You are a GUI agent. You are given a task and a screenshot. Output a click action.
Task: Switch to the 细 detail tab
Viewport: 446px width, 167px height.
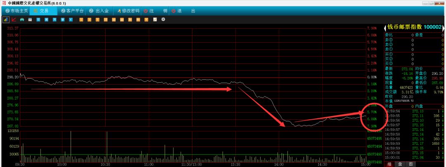[x=389, y=164]
